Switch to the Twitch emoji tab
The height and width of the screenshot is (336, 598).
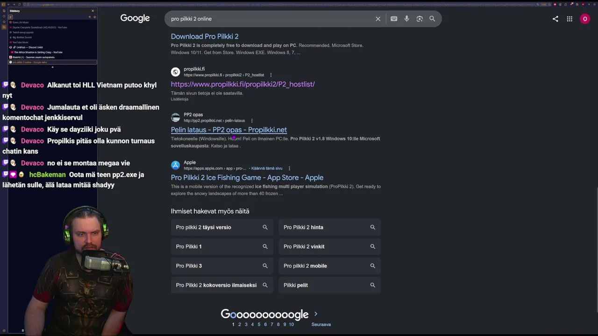[x=53, y=33]
